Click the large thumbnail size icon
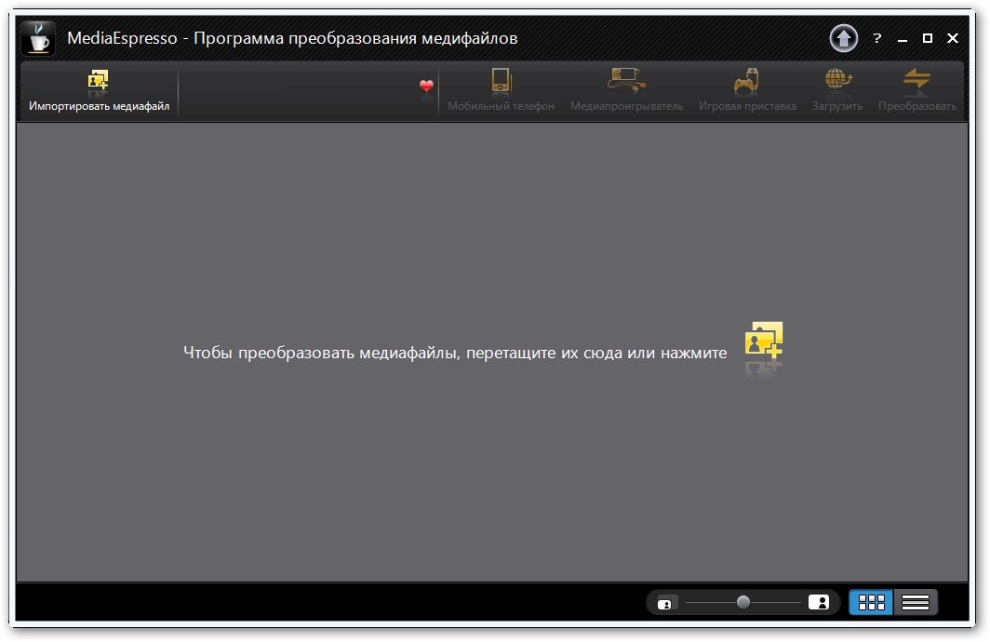 click(819, 602)
